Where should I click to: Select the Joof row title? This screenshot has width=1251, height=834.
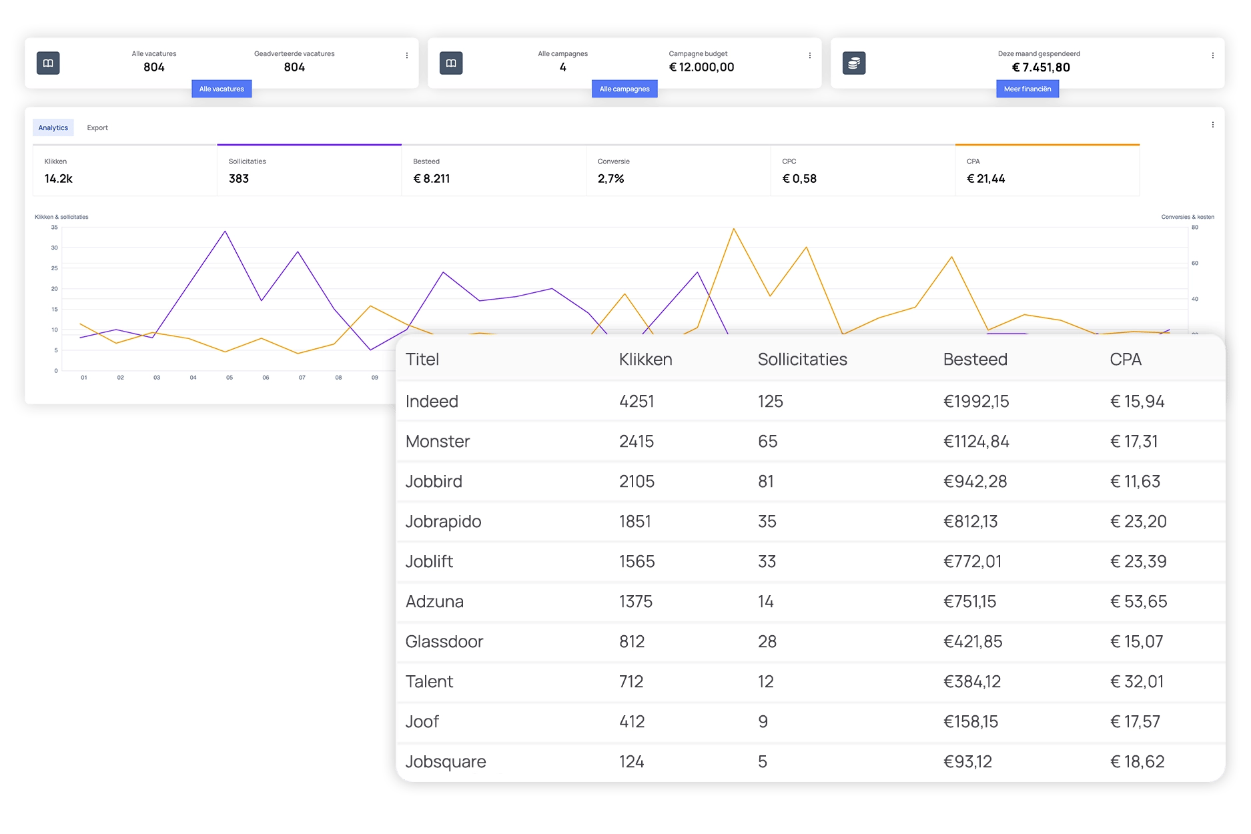[x=422, y=722]
